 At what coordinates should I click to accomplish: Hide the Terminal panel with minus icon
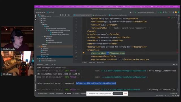click(177, 65)
